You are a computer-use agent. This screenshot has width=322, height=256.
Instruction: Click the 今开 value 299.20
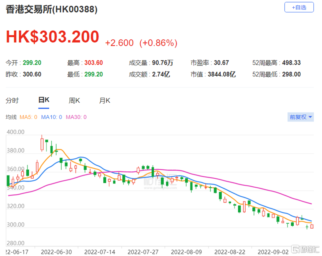[32, 63]
